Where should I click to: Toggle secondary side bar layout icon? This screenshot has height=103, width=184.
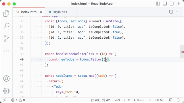pyautogui.click(x=172, y=4)
